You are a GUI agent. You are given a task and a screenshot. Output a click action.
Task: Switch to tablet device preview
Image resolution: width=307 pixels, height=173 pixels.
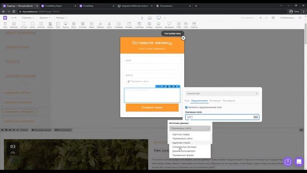pyautogui.click(x=150, y=18)
